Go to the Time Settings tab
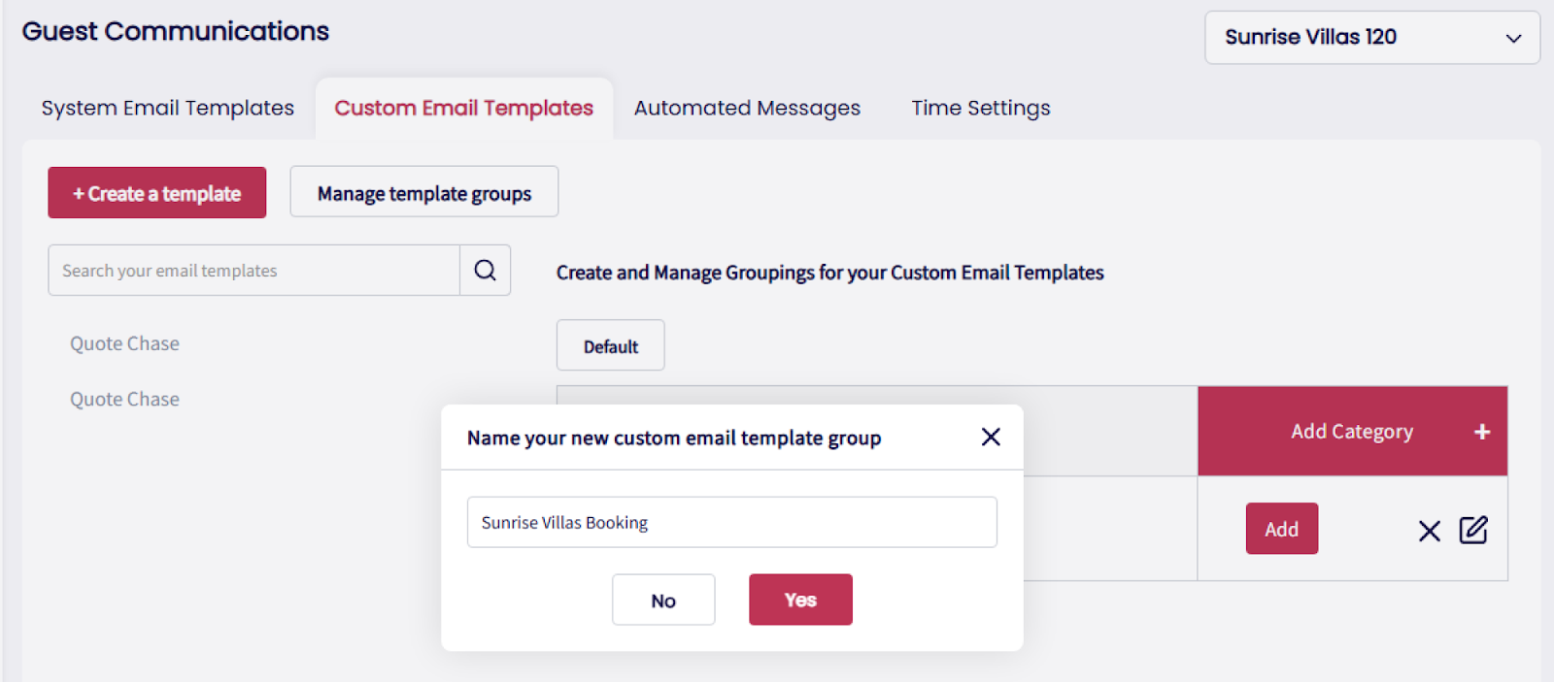This screenshot has width=1554, height=682. tap(980, 108)
